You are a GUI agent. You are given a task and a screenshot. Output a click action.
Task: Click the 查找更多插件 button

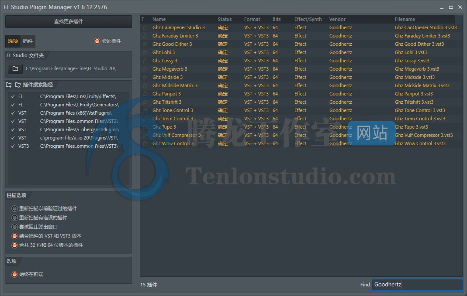point(69,22)
